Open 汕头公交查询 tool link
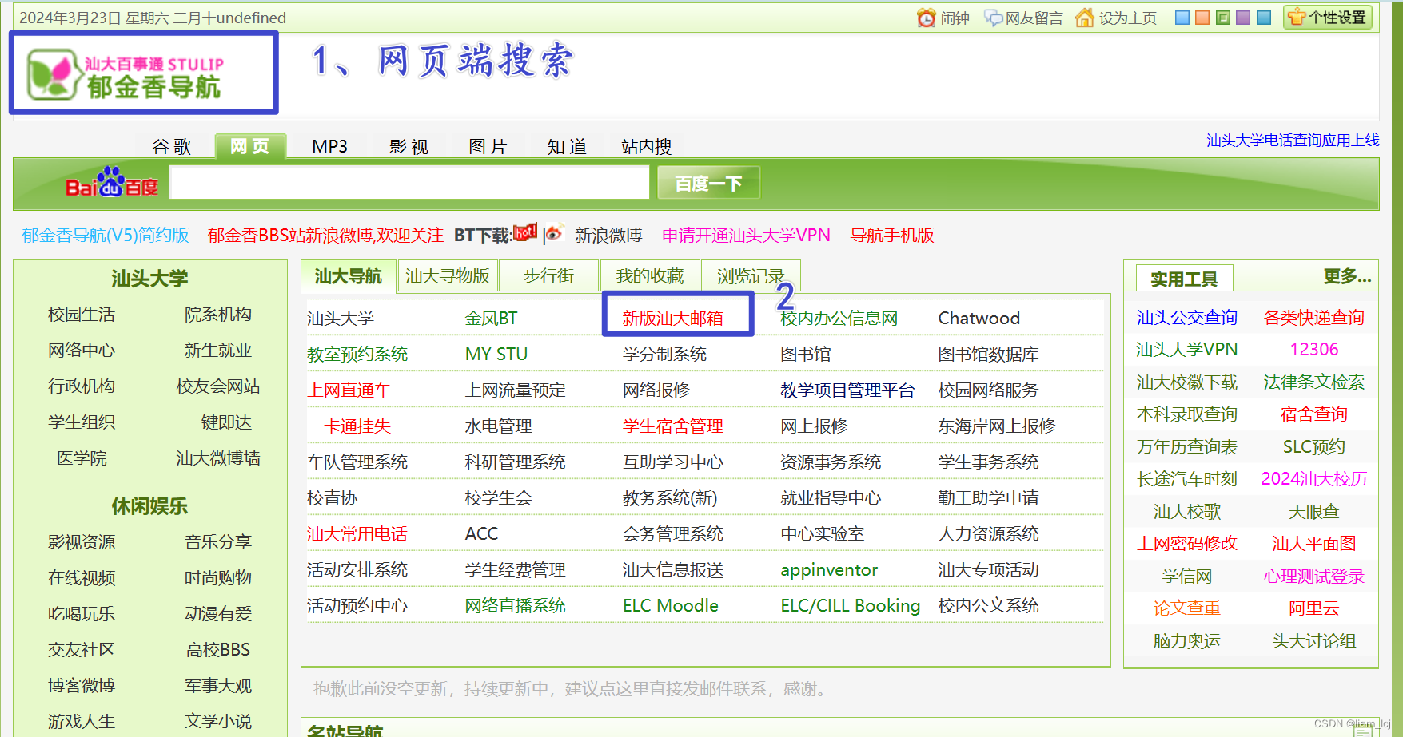This screenshot has width=1403, height=737. click(x=1186, y=317)
